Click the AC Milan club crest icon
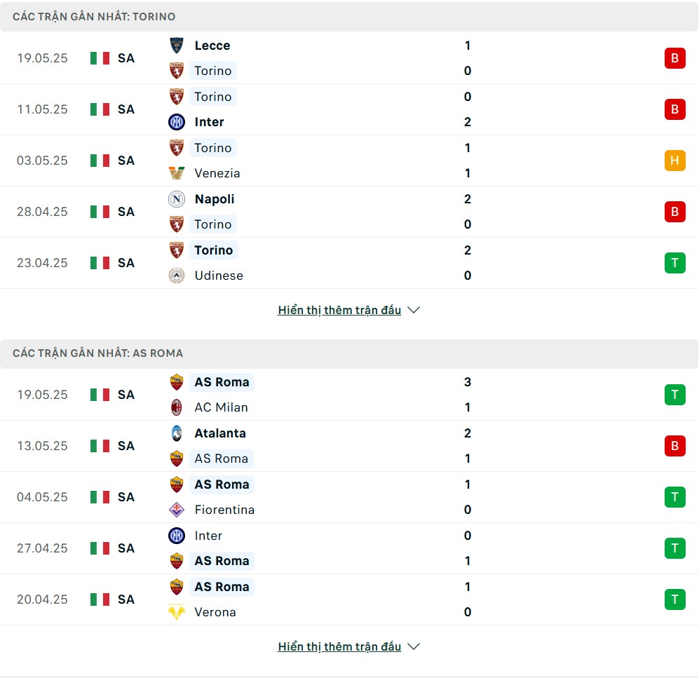699x678 pixels. point(177,407)
